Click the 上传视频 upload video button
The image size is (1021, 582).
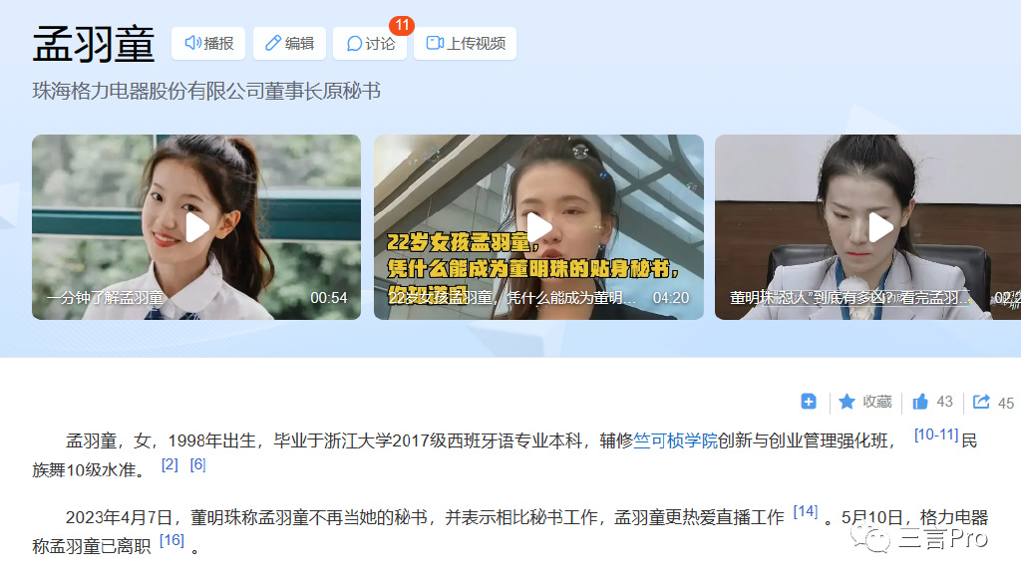tap(465, 44)
